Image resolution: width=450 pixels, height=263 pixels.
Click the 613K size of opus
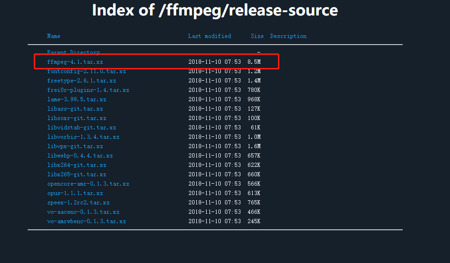tap(254, 193)
